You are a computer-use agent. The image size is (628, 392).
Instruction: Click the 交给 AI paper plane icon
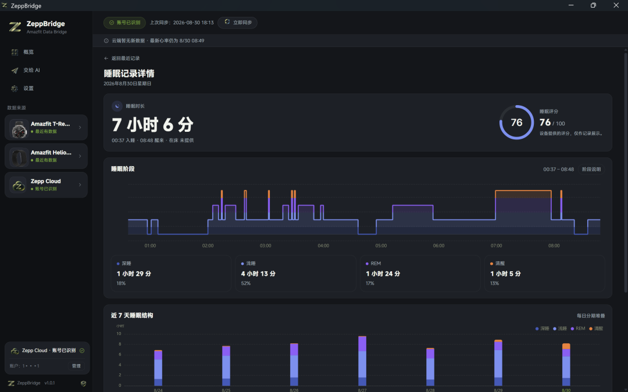coord(15,70)
